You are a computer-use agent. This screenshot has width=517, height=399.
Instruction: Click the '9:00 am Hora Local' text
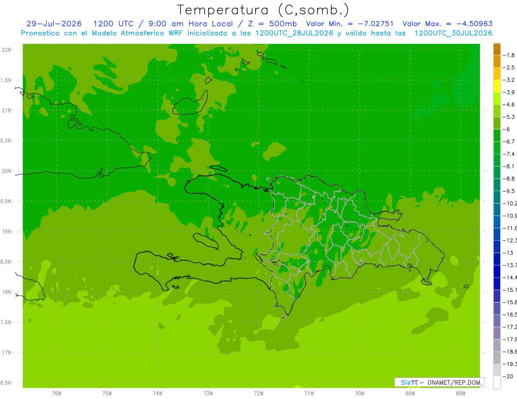191,24
